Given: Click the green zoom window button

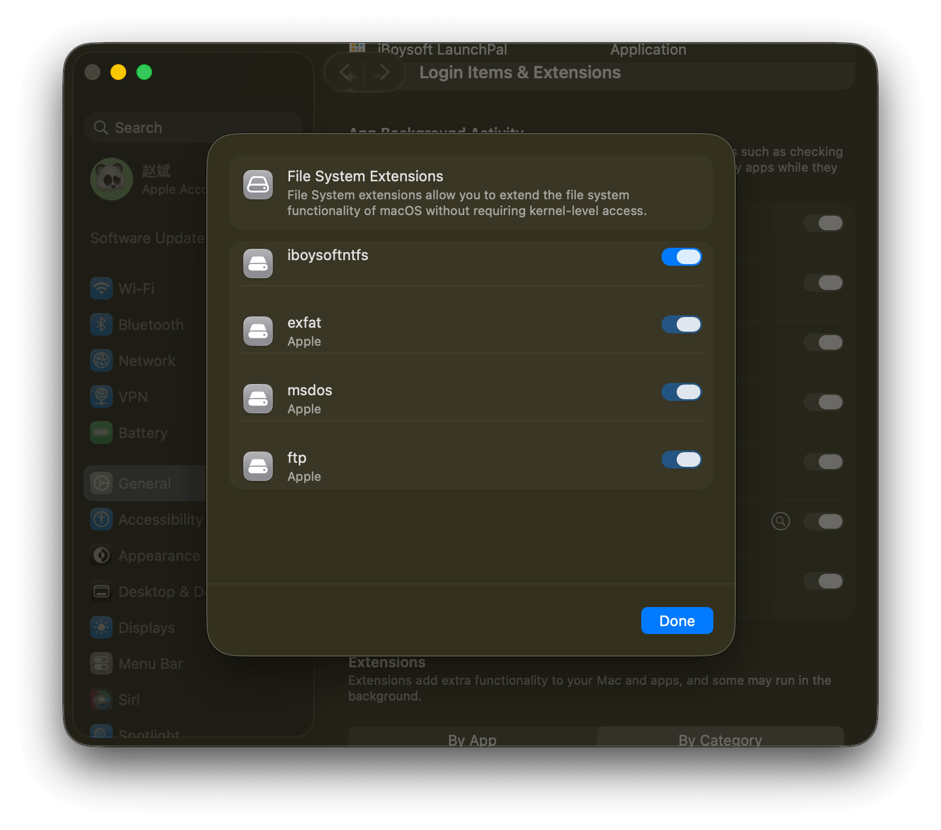Looking at the screenshot, I should (x=144, y=72).
